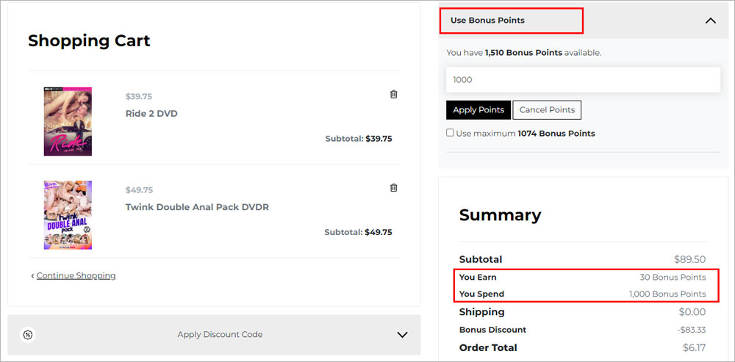
Task: Remove Ride 2 DVD with trash icon
Action: click(393, 94)
